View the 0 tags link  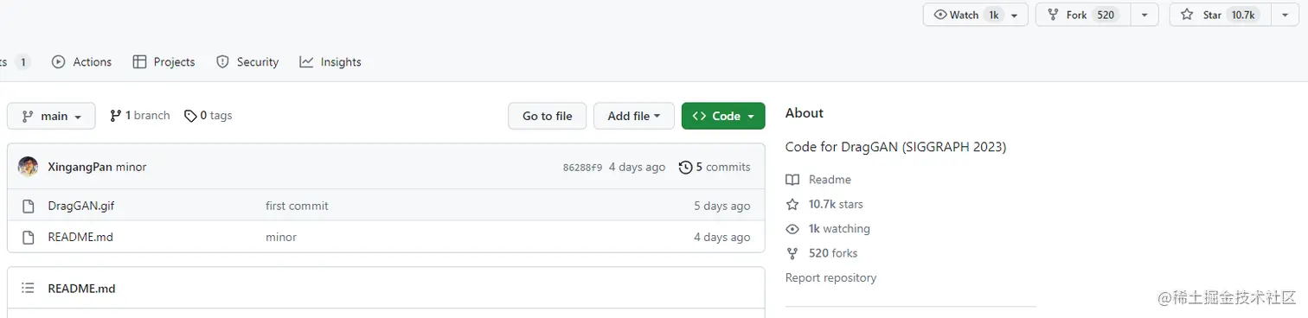[x=208, y=116]
